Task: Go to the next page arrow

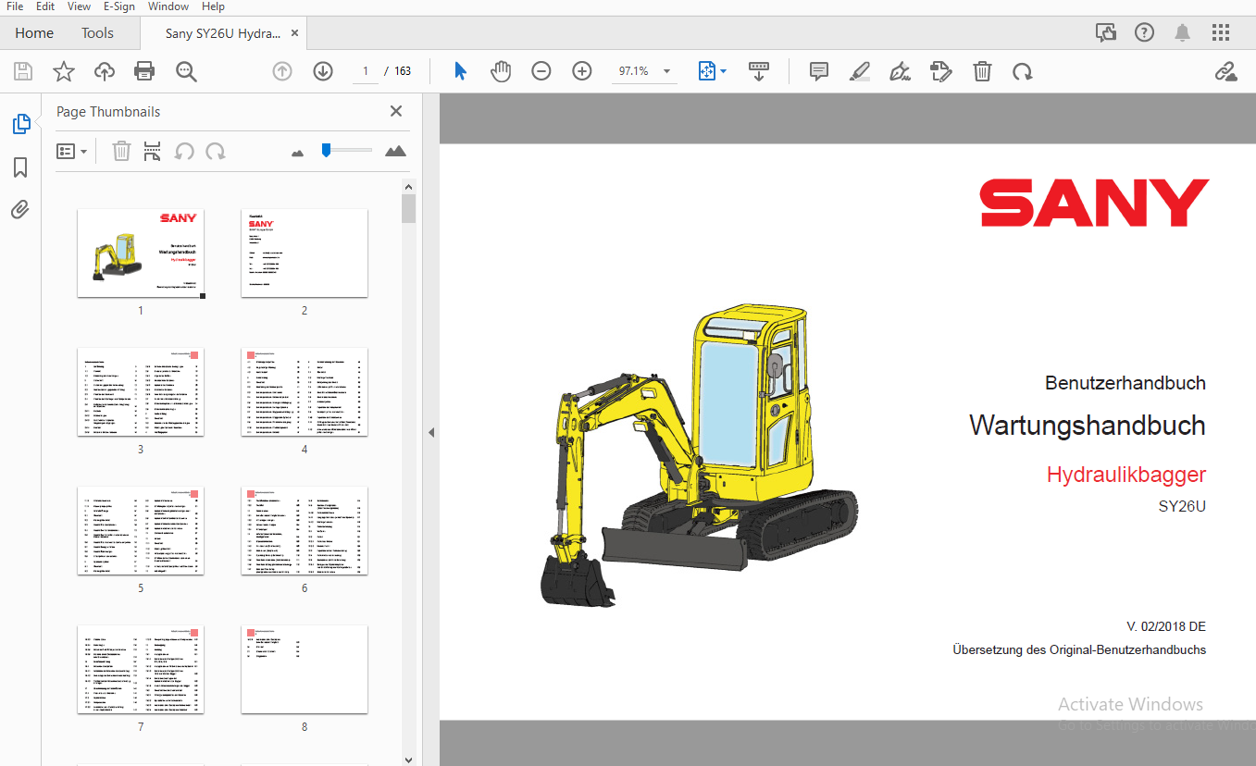Action: [323, 71]
